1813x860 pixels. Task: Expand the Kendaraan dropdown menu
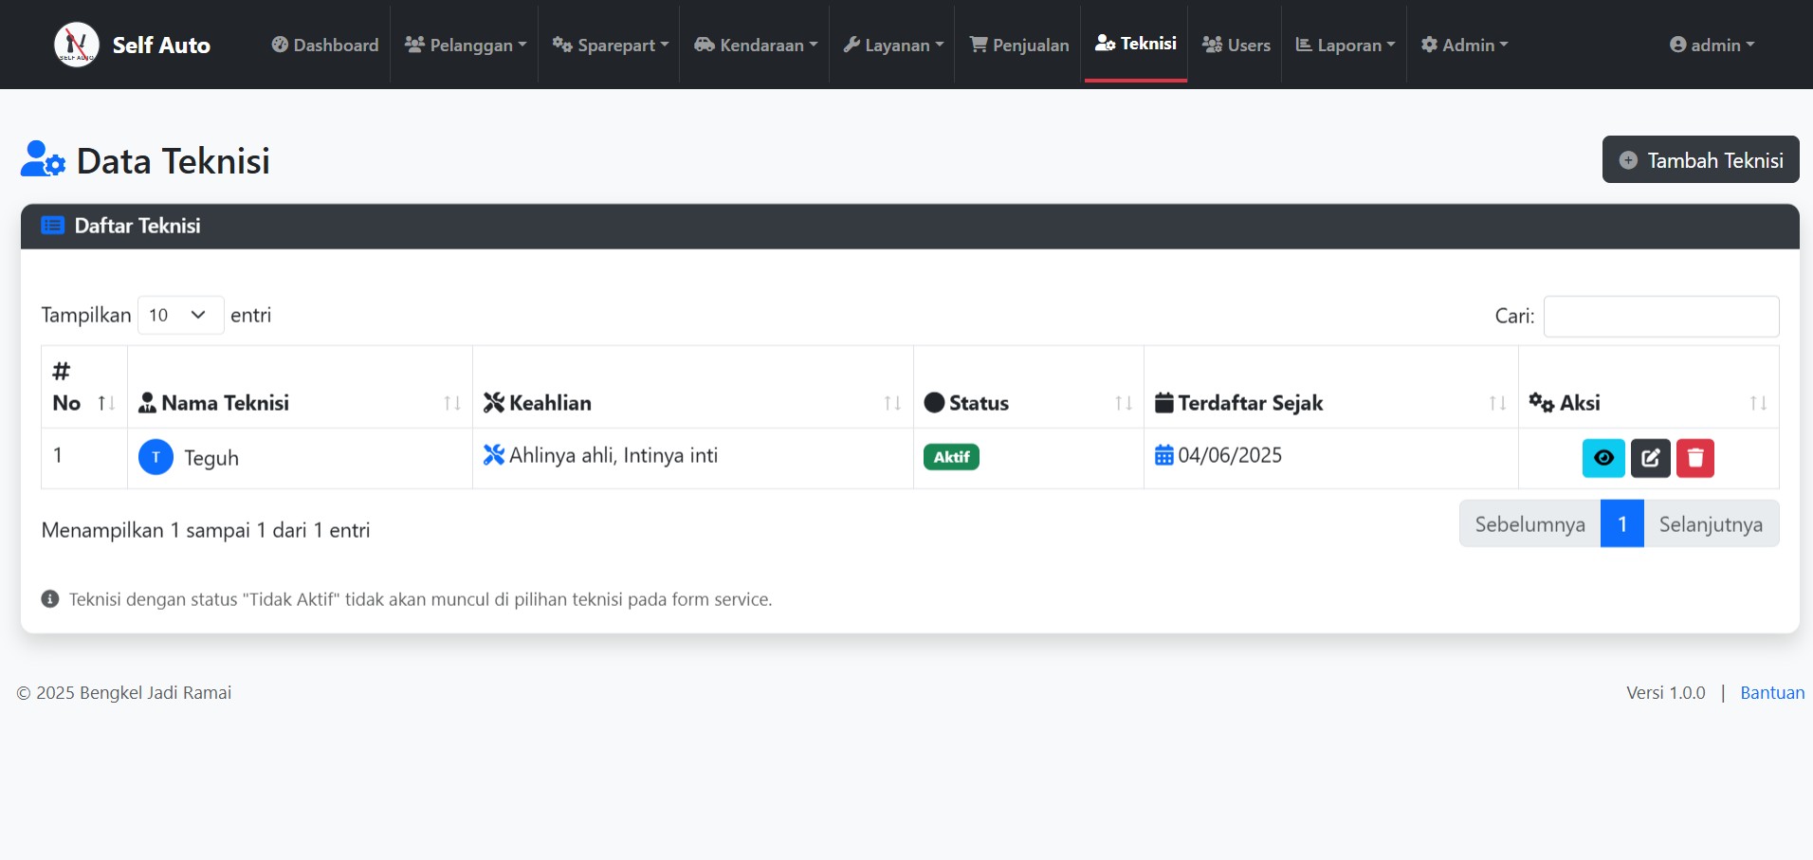point(755,45)
